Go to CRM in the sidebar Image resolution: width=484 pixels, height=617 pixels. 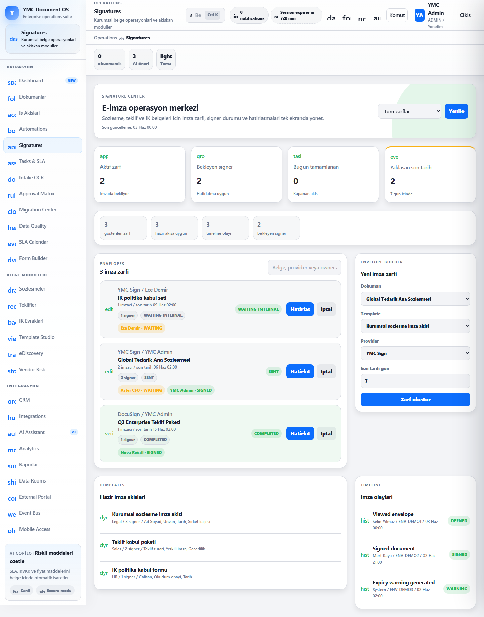click(x=43, y=400)
